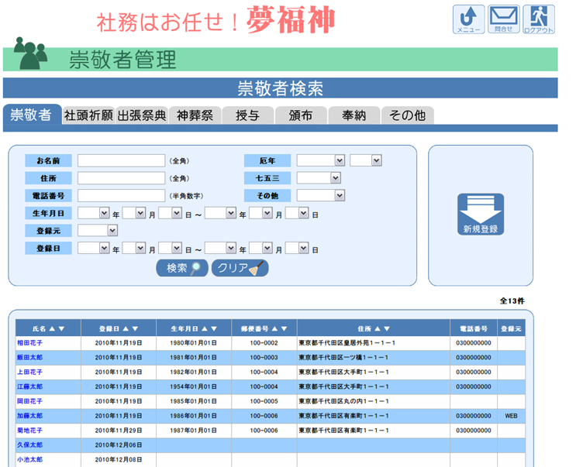Click the お名前 text input field
The height and width of the screenshot is (467, 583).
point(121,160)
